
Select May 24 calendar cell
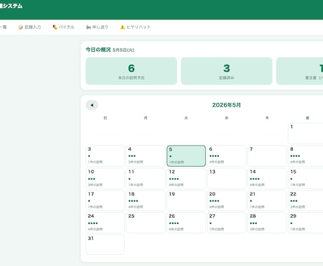[x=105, y=223]
